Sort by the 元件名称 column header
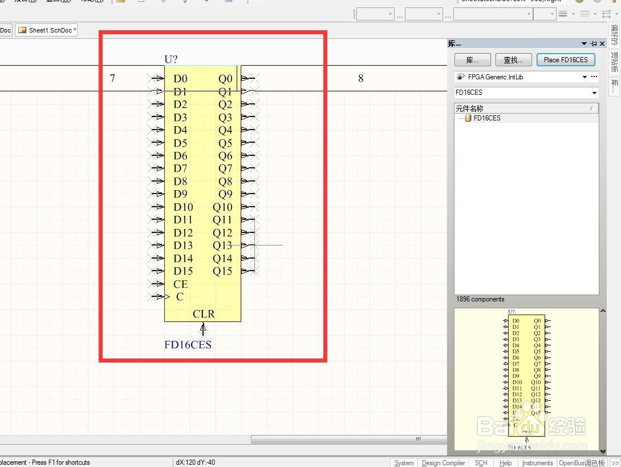The width and height of the screenshot is (621, 467). 526,108
